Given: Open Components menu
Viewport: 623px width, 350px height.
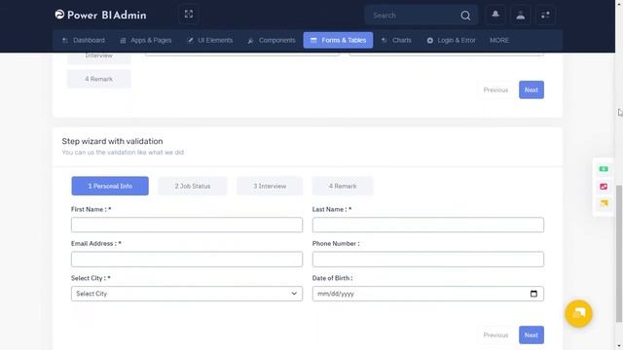Looking at the screenshot, I should [272, 40].
